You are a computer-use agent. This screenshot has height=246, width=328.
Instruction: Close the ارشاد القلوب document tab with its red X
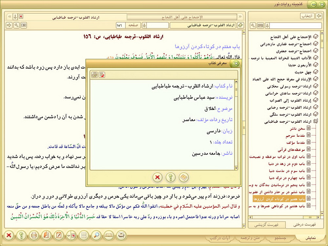21,16
